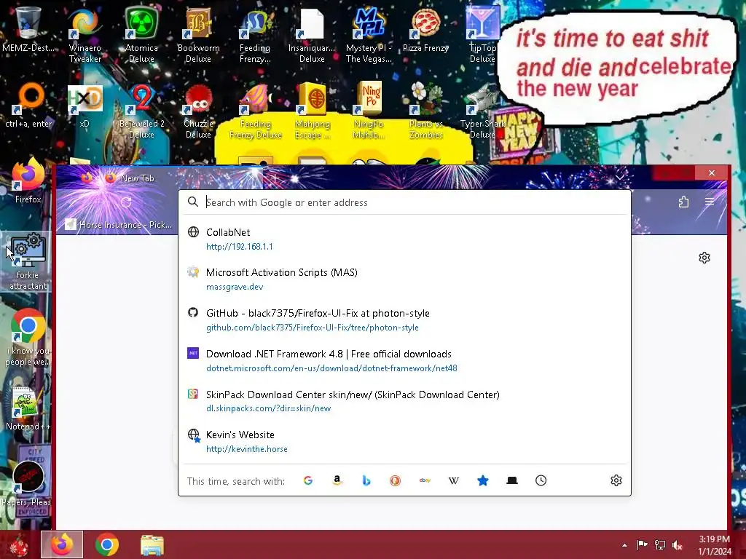Select the TipTop Deluxe desktop shortcut
Viewport: 746px width, 559px height.
[482, 34]
